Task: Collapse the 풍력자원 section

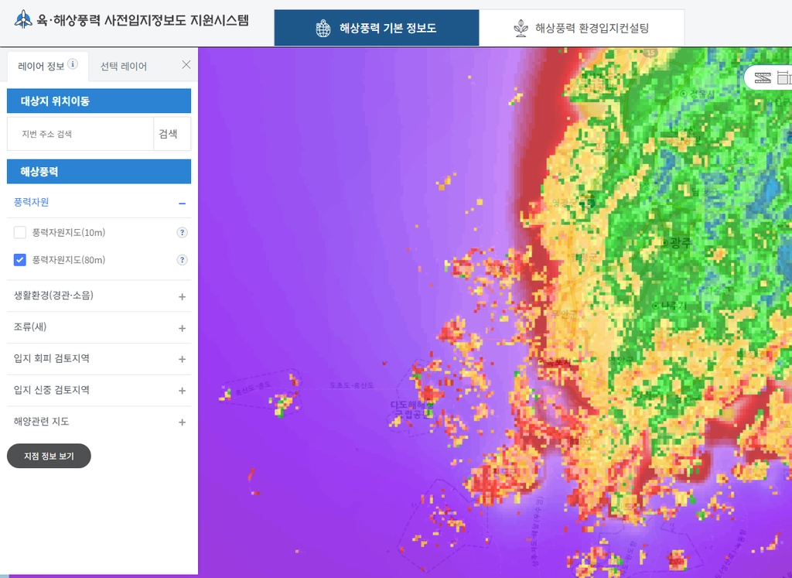Action: [x=183, y=203]
